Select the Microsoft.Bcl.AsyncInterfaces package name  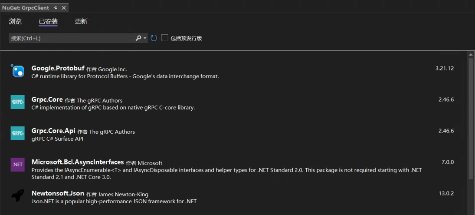click(x=78, y=162)
